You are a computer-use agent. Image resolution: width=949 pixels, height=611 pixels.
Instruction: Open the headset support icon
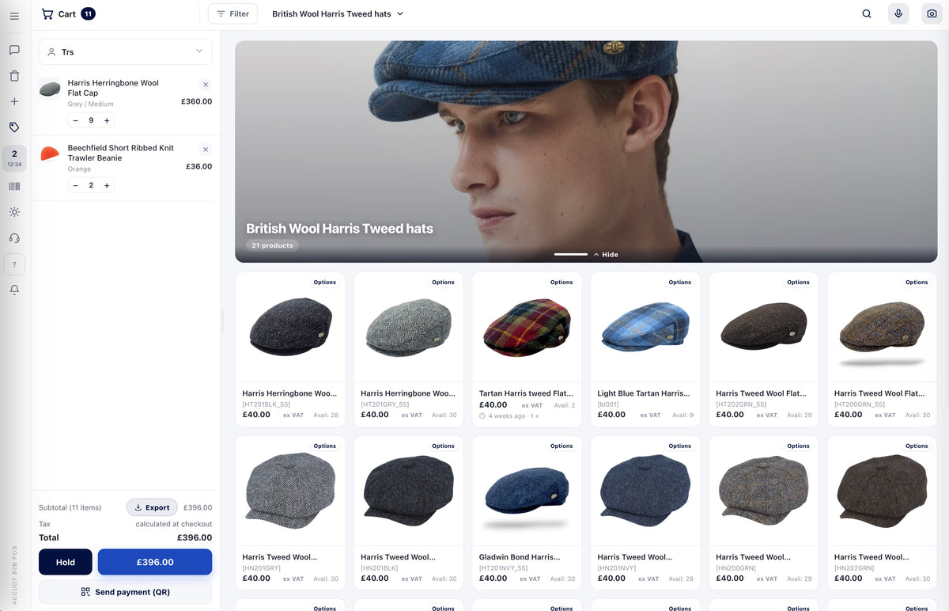click(x=14, y=238)
